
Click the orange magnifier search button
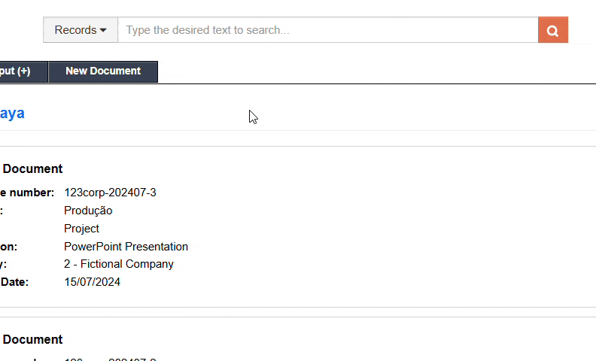[x=552, y=30]
